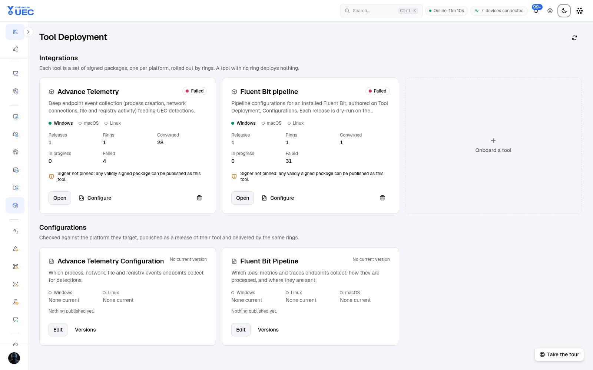The width and height of the screenshot is (593, 370).
Task: View Versions of Advance Telemetry Configuration
Action: 86,330
